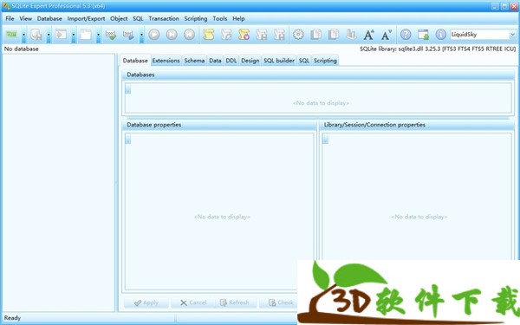The height and width of the screenshot is (325, 520).
Task: Click the 'Ready' status bar text
Action: click(x=12, y=318)
